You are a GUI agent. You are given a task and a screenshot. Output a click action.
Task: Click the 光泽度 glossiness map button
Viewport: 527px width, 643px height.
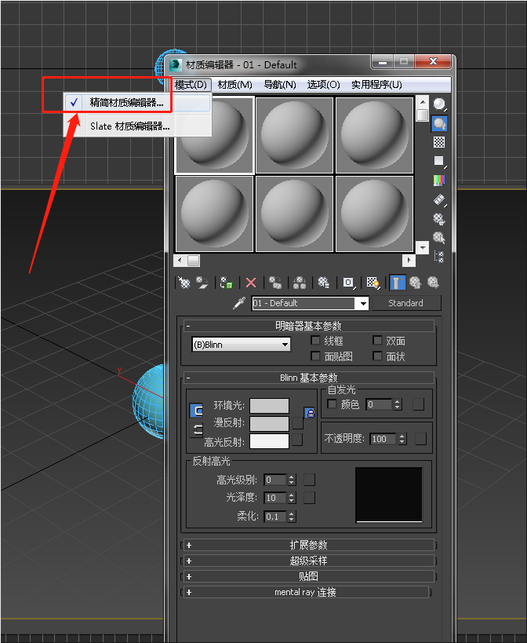[309, 498]
